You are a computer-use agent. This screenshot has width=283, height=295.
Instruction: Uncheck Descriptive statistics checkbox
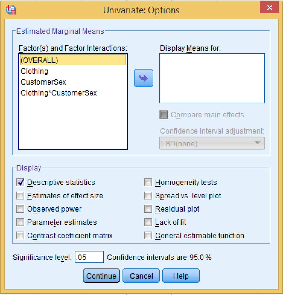coord(20,182)
